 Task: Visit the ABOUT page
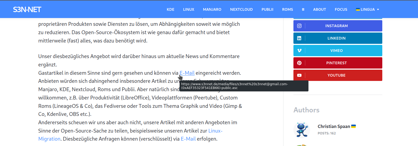point(319,9)
